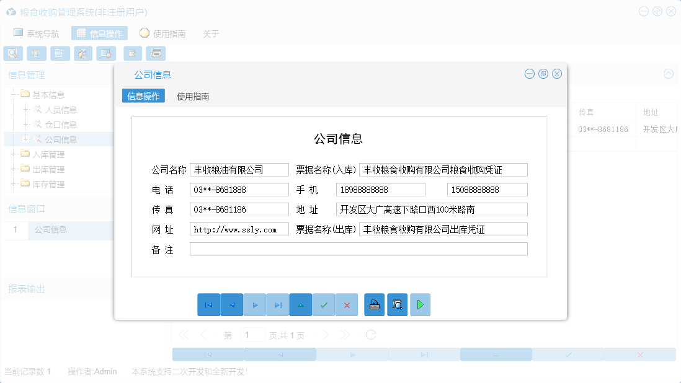Collapse the 基本信息 folder node

pyautogui.click(x=14, y=94)
